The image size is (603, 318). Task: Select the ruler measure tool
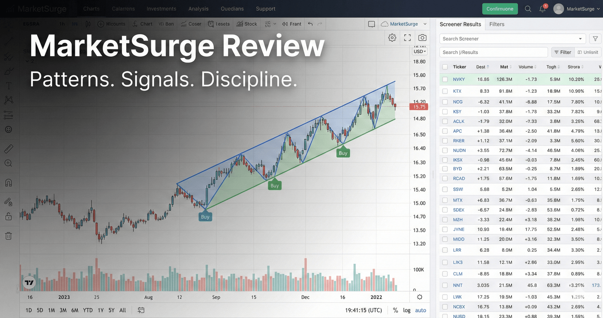(x=8, y=149)
